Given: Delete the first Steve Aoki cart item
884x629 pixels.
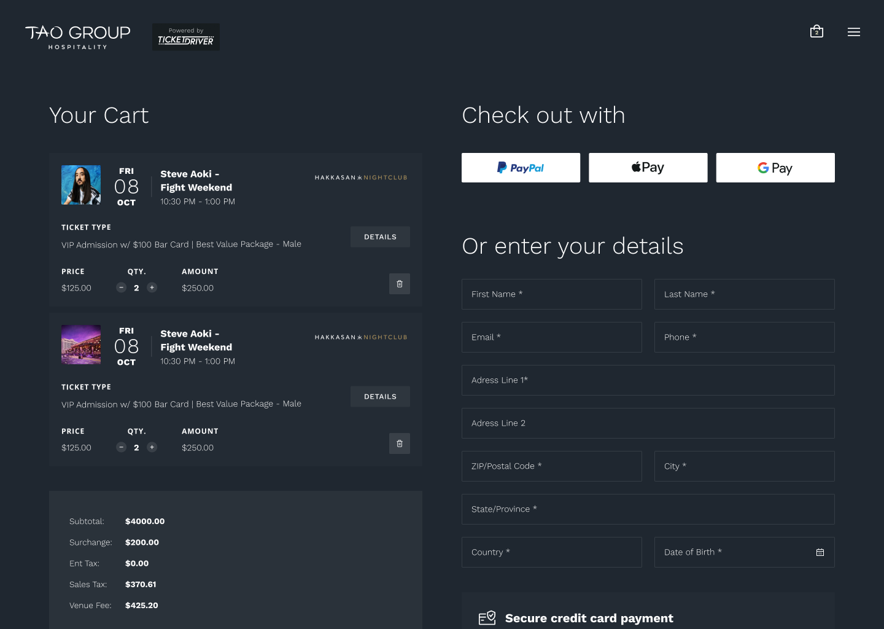Looking at the screenshot, I should [x=400, y=284].
